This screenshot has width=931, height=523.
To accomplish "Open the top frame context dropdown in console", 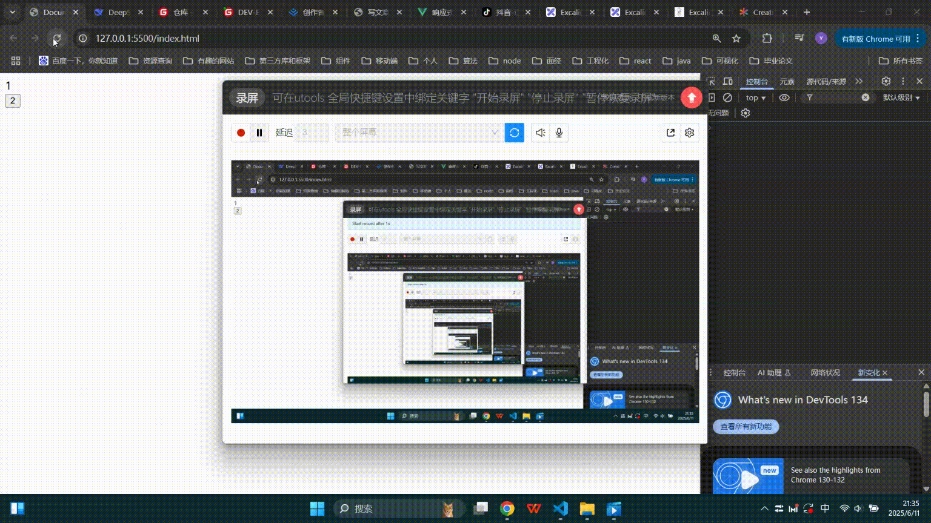I will pos(755,97).
